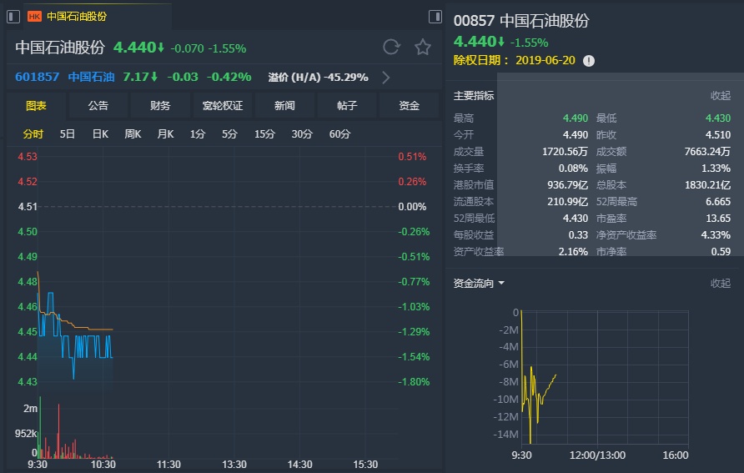Select the 60分 chart interval
The width and height of the screenshot is (744, 473).
coord(339,134)
